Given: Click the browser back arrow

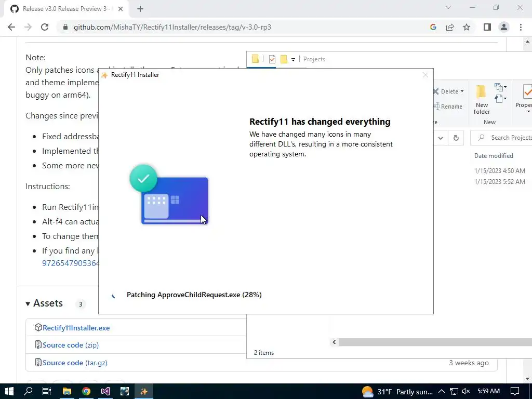Looking at the screenshot, I should click(11, 27).
